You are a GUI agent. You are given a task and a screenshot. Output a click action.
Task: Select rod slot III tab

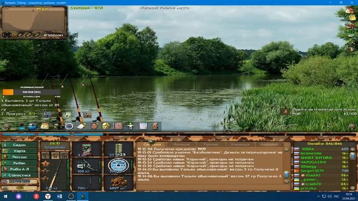click(65, 156)
